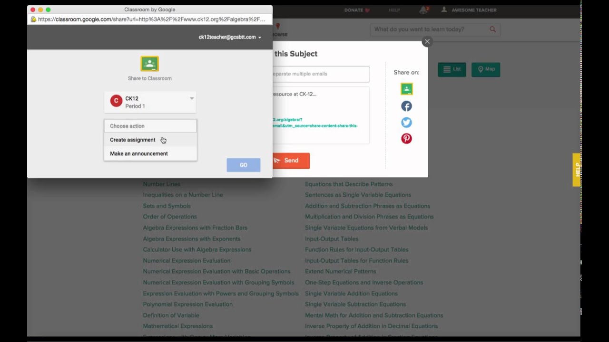Open 'Input-Output Tables' link
The image size is (609, 342).
[x=332, y=238]
